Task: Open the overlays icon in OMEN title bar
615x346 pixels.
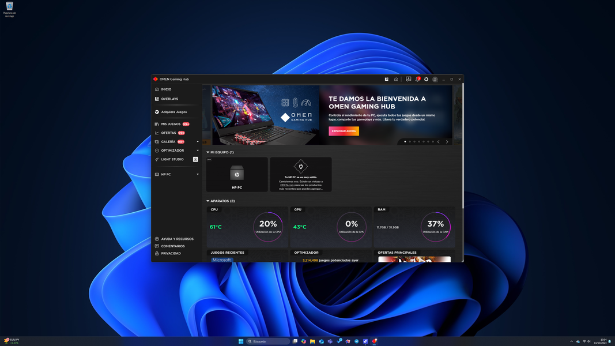Action: point(387,79)
